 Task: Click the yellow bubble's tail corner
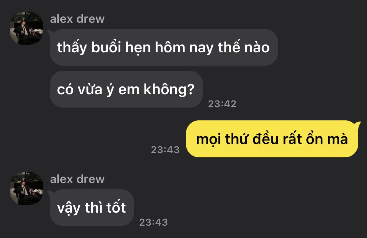(358, 124)
